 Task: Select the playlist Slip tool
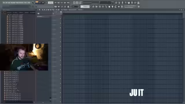pos(51,10)
